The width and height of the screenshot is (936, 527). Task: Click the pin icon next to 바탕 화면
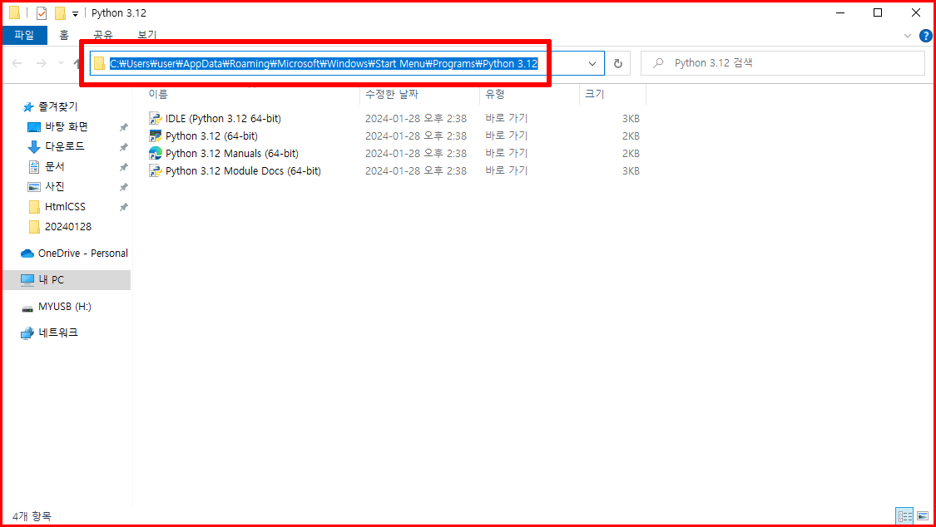124,127
